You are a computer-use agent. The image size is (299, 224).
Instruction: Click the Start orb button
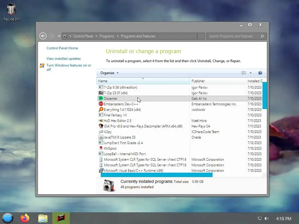coord(8,218)
